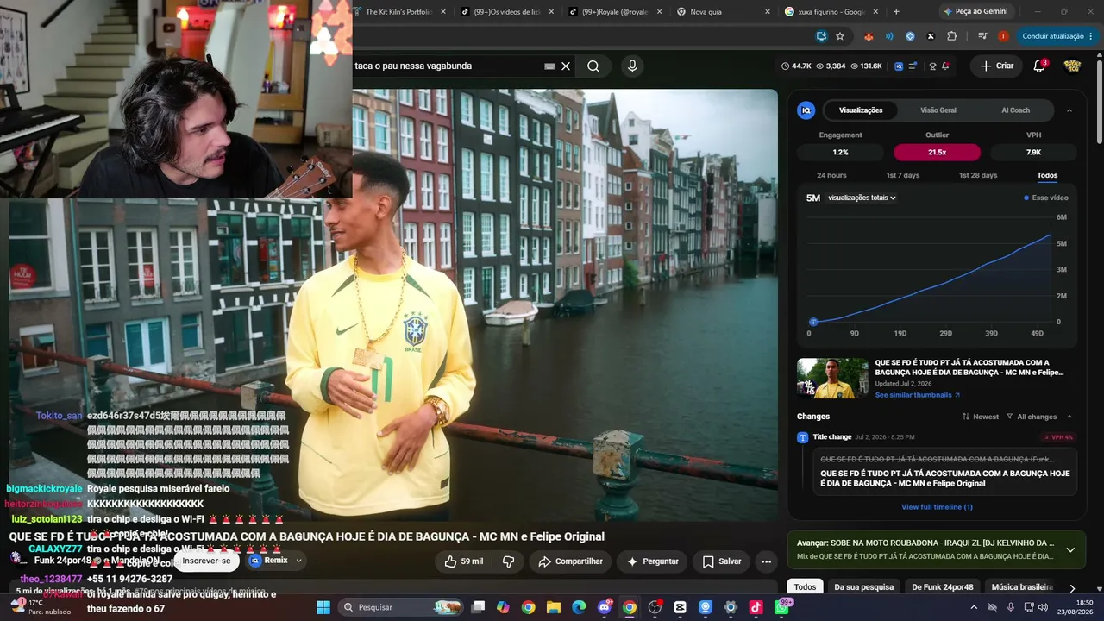Collapse the IQ analytics panel
The width and height of the screenshot is (1104, 621).
click(1069, 110)
